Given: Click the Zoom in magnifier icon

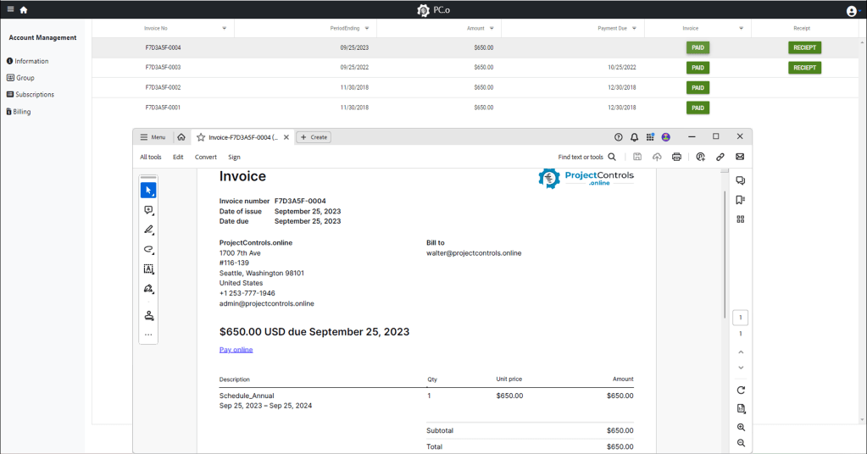Looking at the screenshot, I should pos(741,428).
